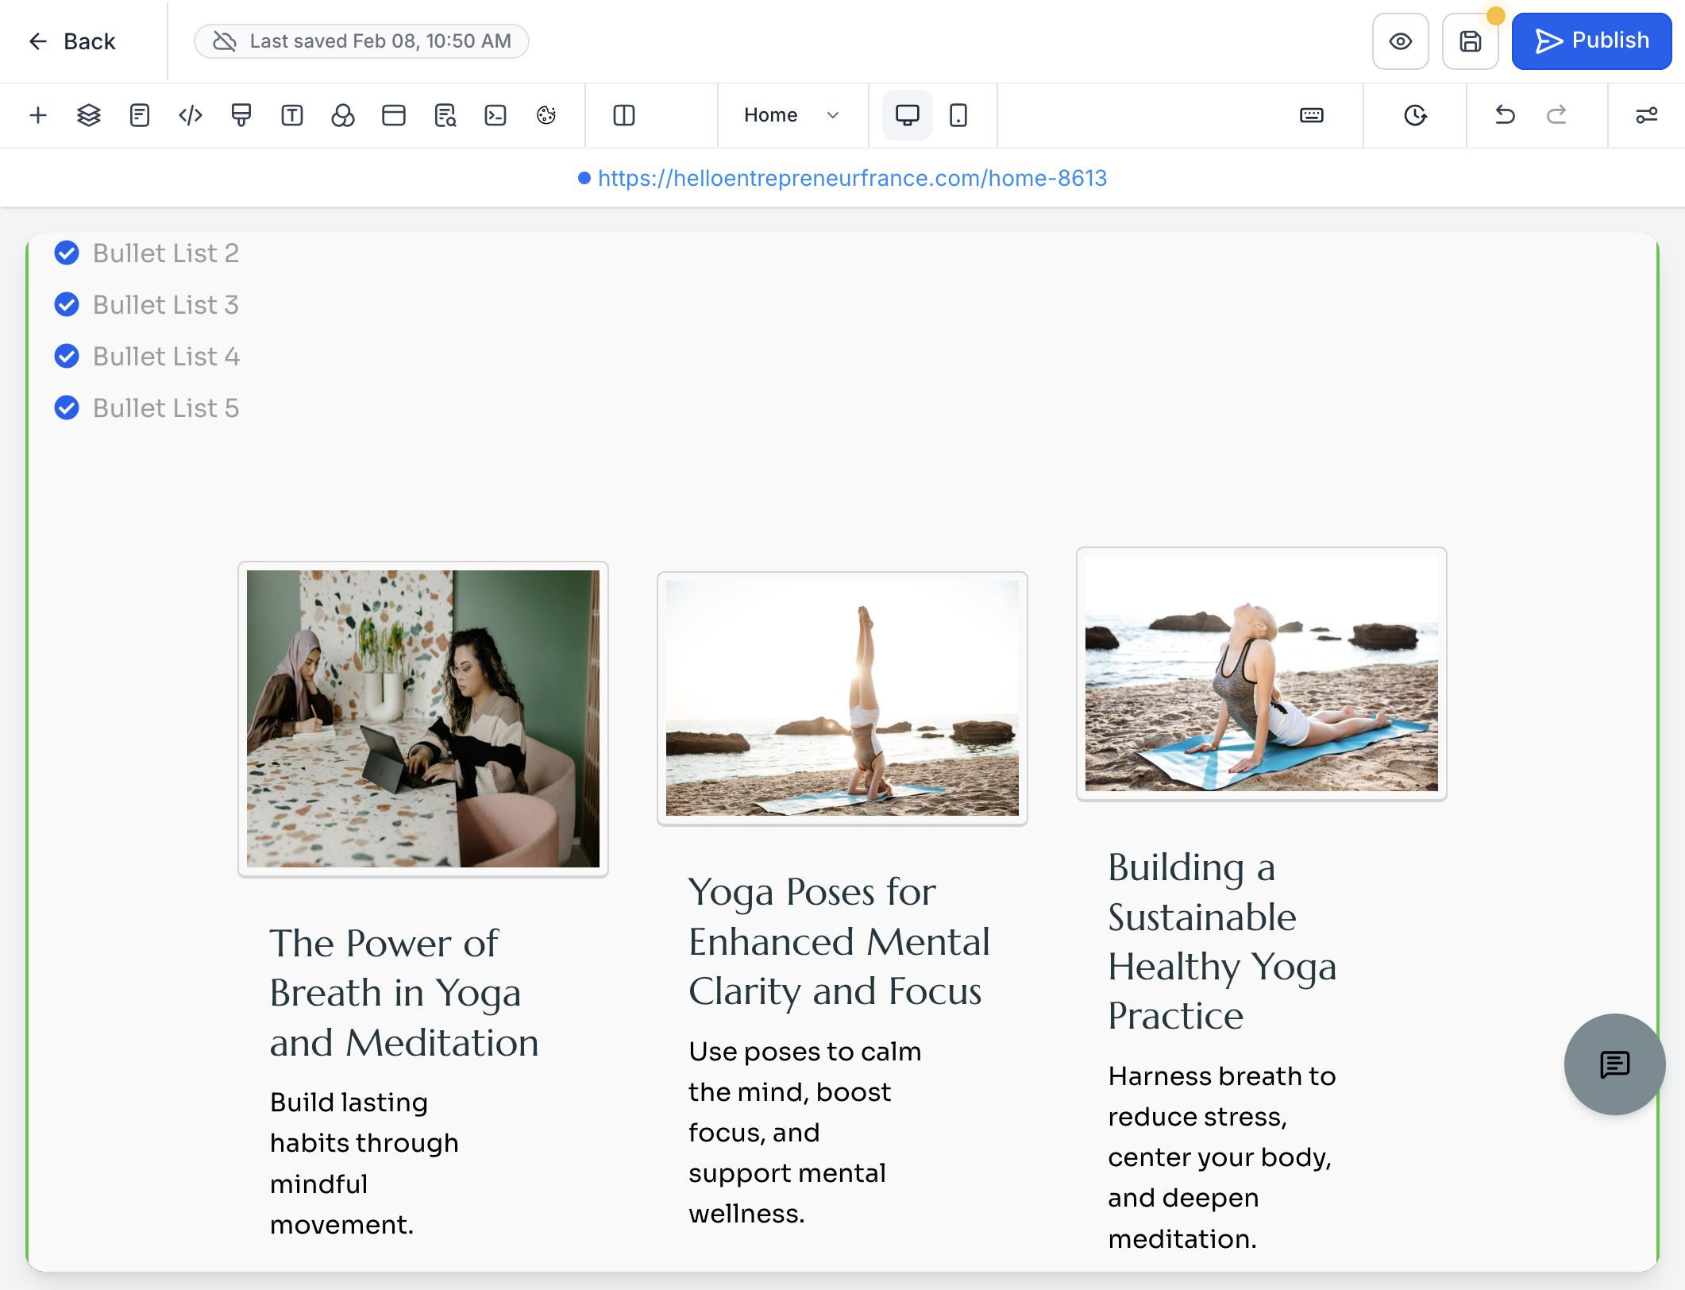
Task: Select heading Building a Sustainable Healthy Yoga Practice
Action: (1223, 941)
